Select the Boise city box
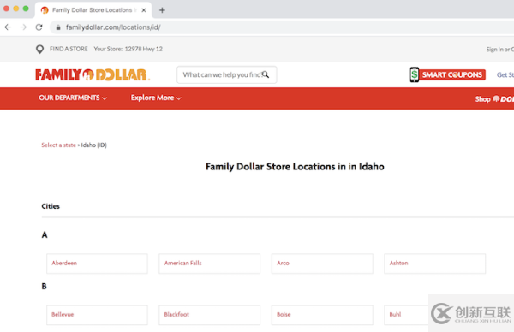514x332 pixels. (322, 315)
